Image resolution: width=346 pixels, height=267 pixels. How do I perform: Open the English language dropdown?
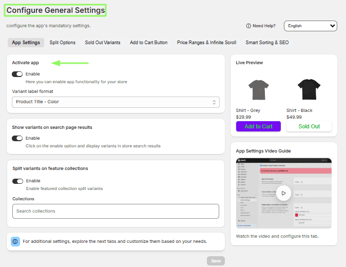[x=311, y=26]
